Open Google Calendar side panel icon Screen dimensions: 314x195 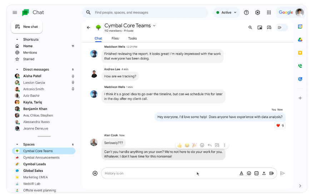[x=300, y=27]
